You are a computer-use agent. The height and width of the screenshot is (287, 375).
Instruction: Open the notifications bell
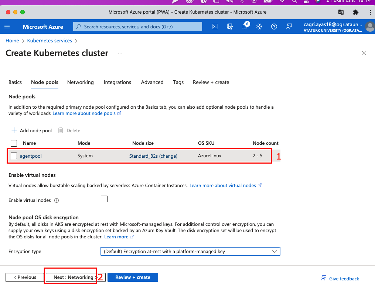click(245, 27)
